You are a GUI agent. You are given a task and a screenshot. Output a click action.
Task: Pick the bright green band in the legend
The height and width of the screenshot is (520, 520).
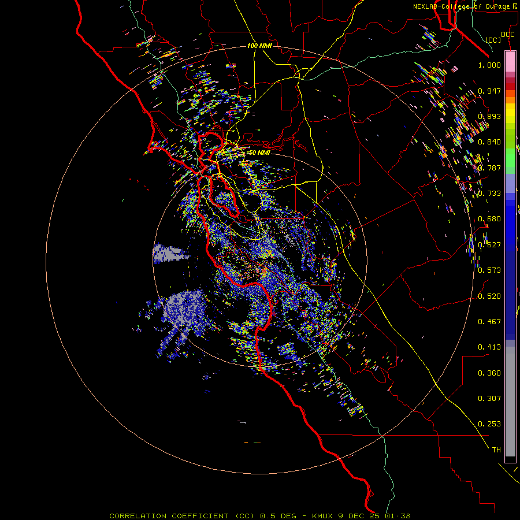(x=510, y=158)
